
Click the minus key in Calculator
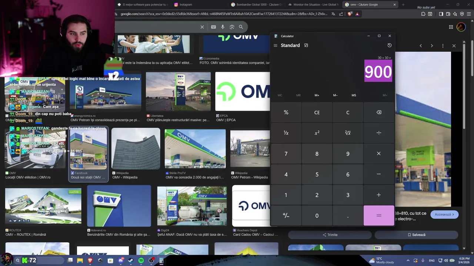pyautogui.click(x=379, y=174)
